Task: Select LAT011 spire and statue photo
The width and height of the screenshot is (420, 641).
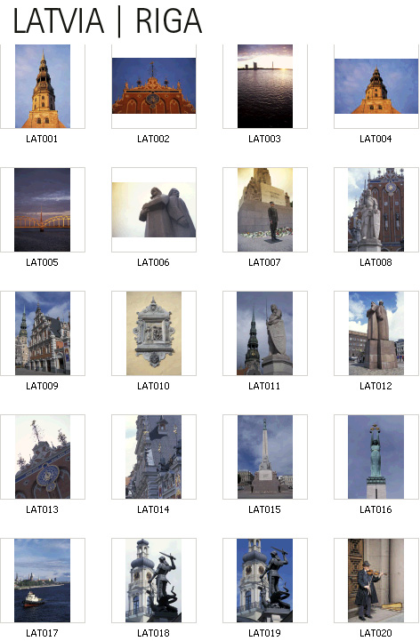Action: coord(264,333)
